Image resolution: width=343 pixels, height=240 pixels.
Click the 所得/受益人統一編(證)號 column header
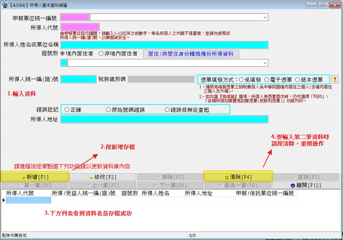(86, 193)
